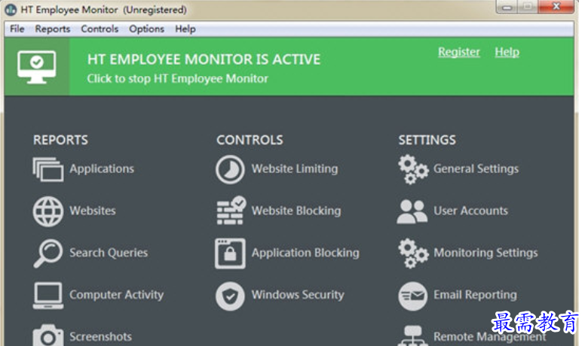Image resolution: width=585 pixels, height=346 pixels.
Task: Click the Register link
Action: (459, 52)
